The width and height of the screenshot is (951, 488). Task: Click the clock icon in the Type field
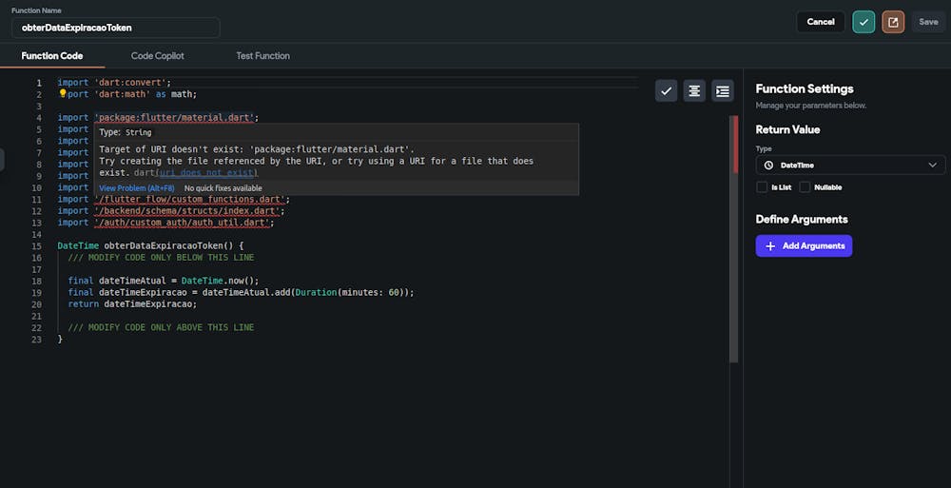tap(768, 166)
